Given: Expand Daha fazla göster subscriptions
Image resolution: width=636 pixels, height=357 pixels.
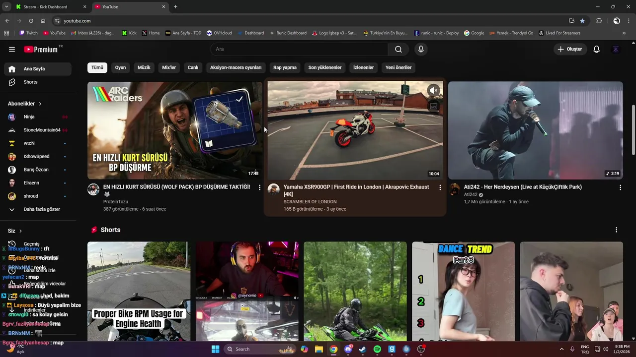Looking at the screenshot, I should tap(38, 209).
